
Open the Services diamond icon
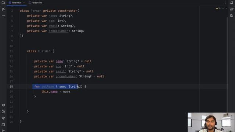(x=3, y=118)
